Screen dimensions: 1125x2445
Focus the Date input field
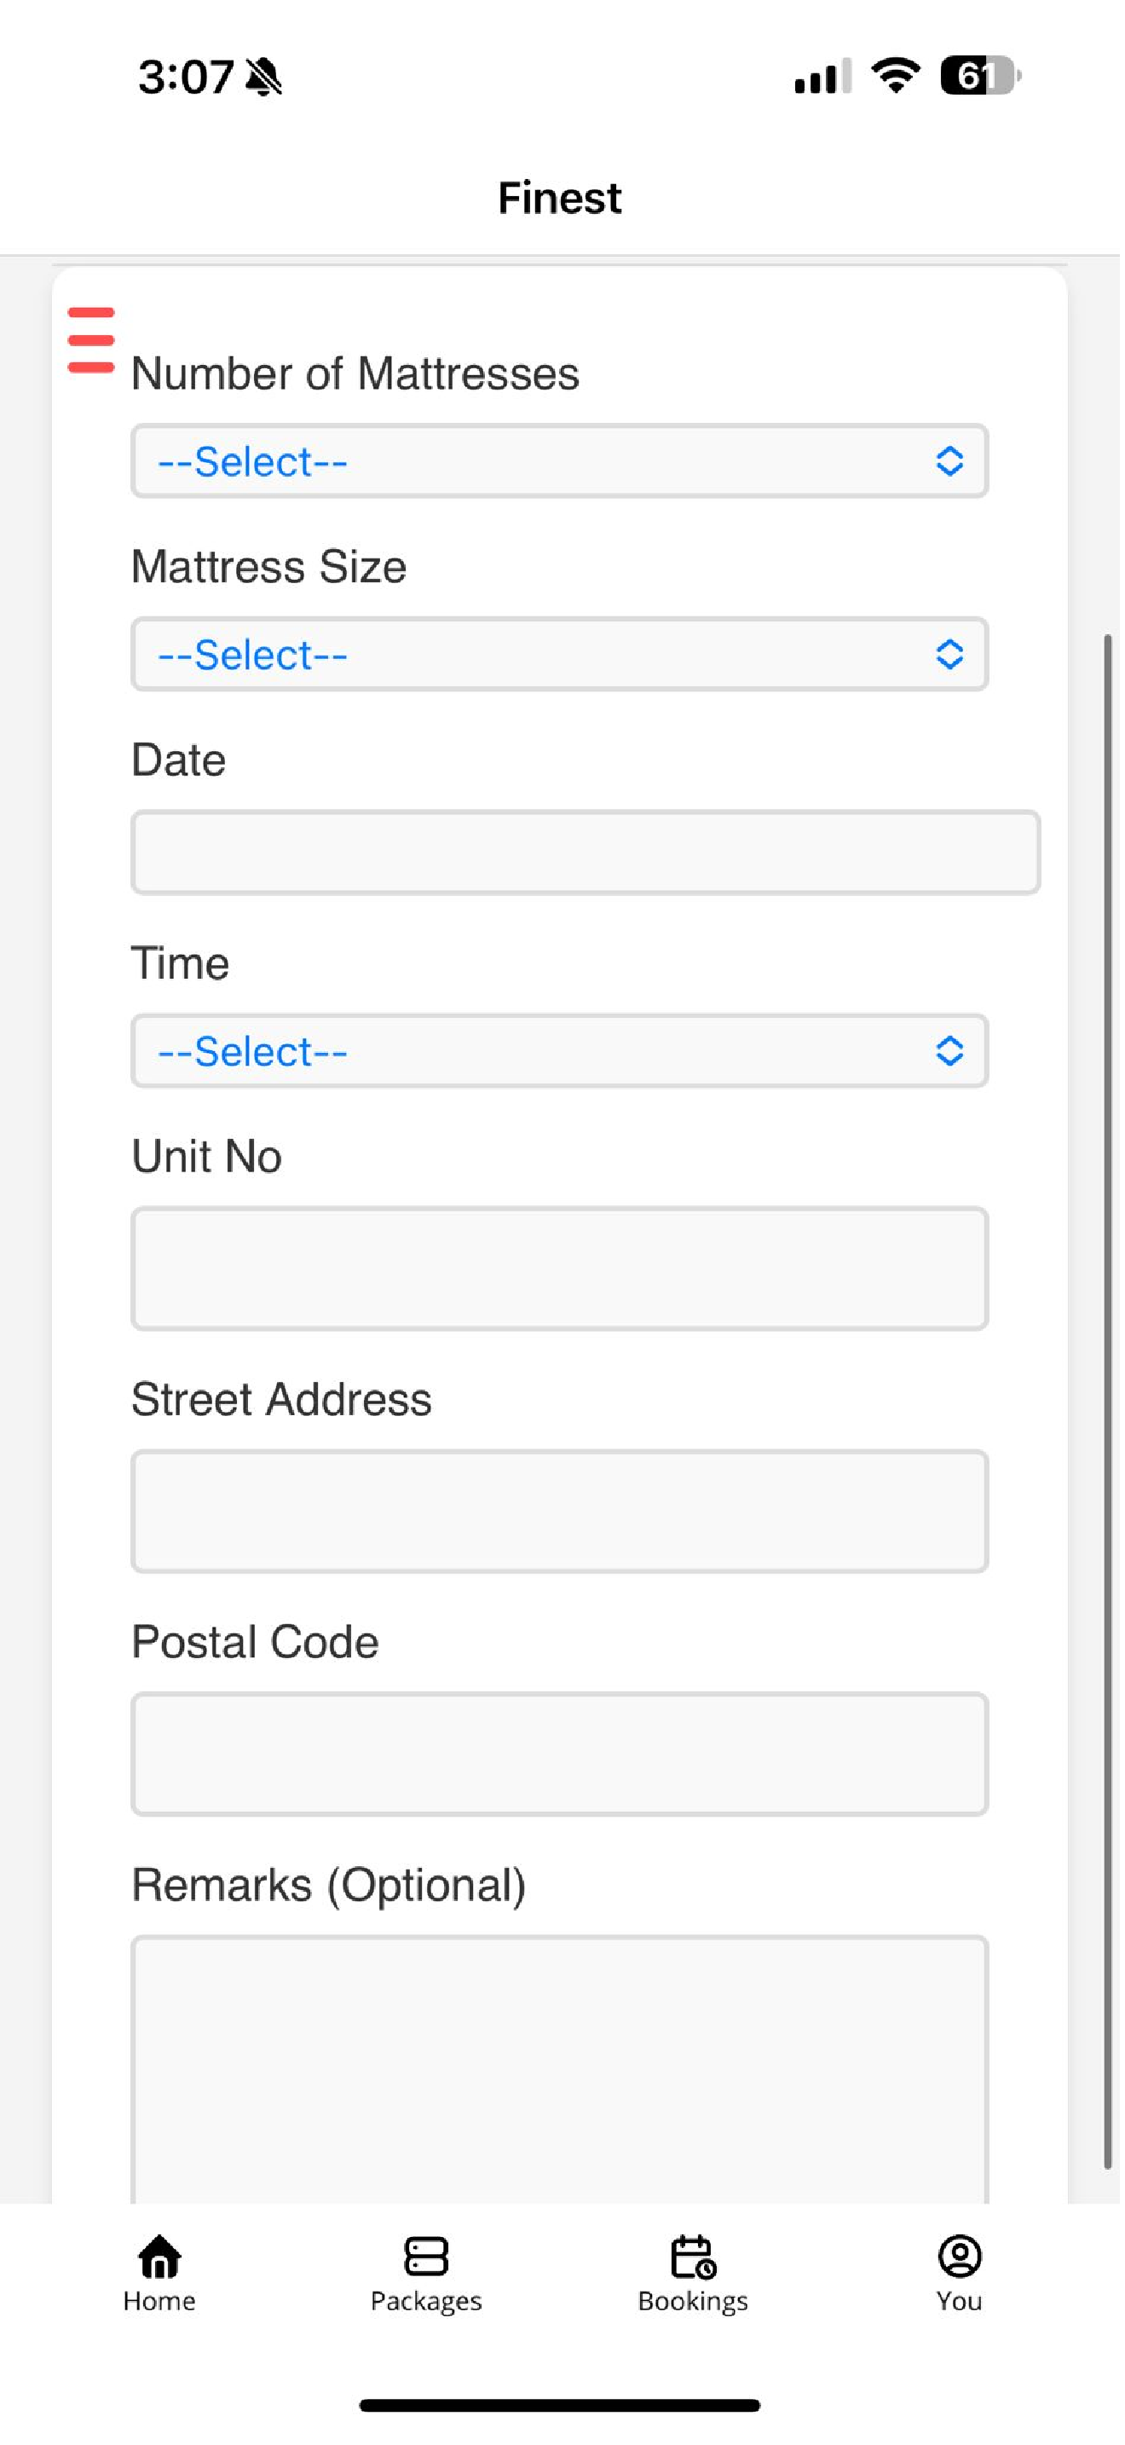[587, 854]
